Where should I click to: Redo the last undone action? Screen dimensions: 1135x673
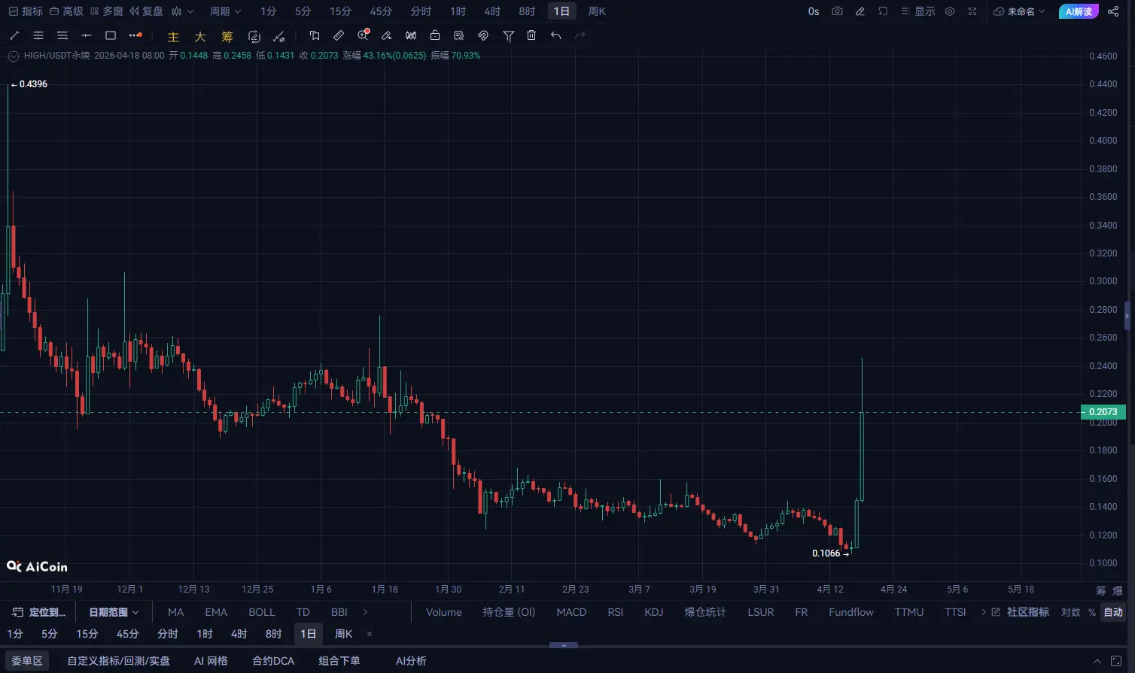pyautogui.click(x=580, y=35)
